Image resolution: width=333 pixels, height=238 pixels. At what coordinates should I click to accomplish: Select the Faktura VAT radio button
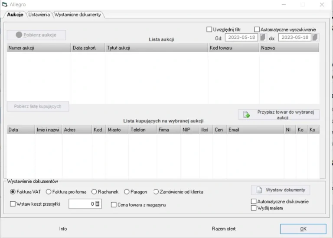[x=13, y=192]
